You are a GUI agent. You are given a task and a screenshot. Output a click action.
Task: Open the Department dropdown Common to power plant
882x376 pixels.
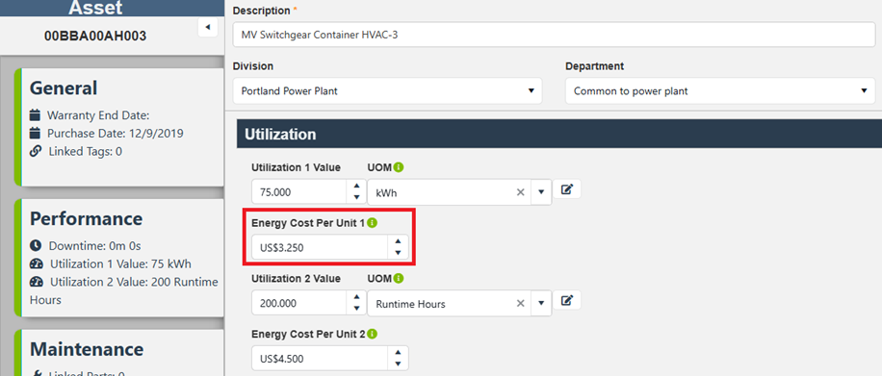pos(720,91)
